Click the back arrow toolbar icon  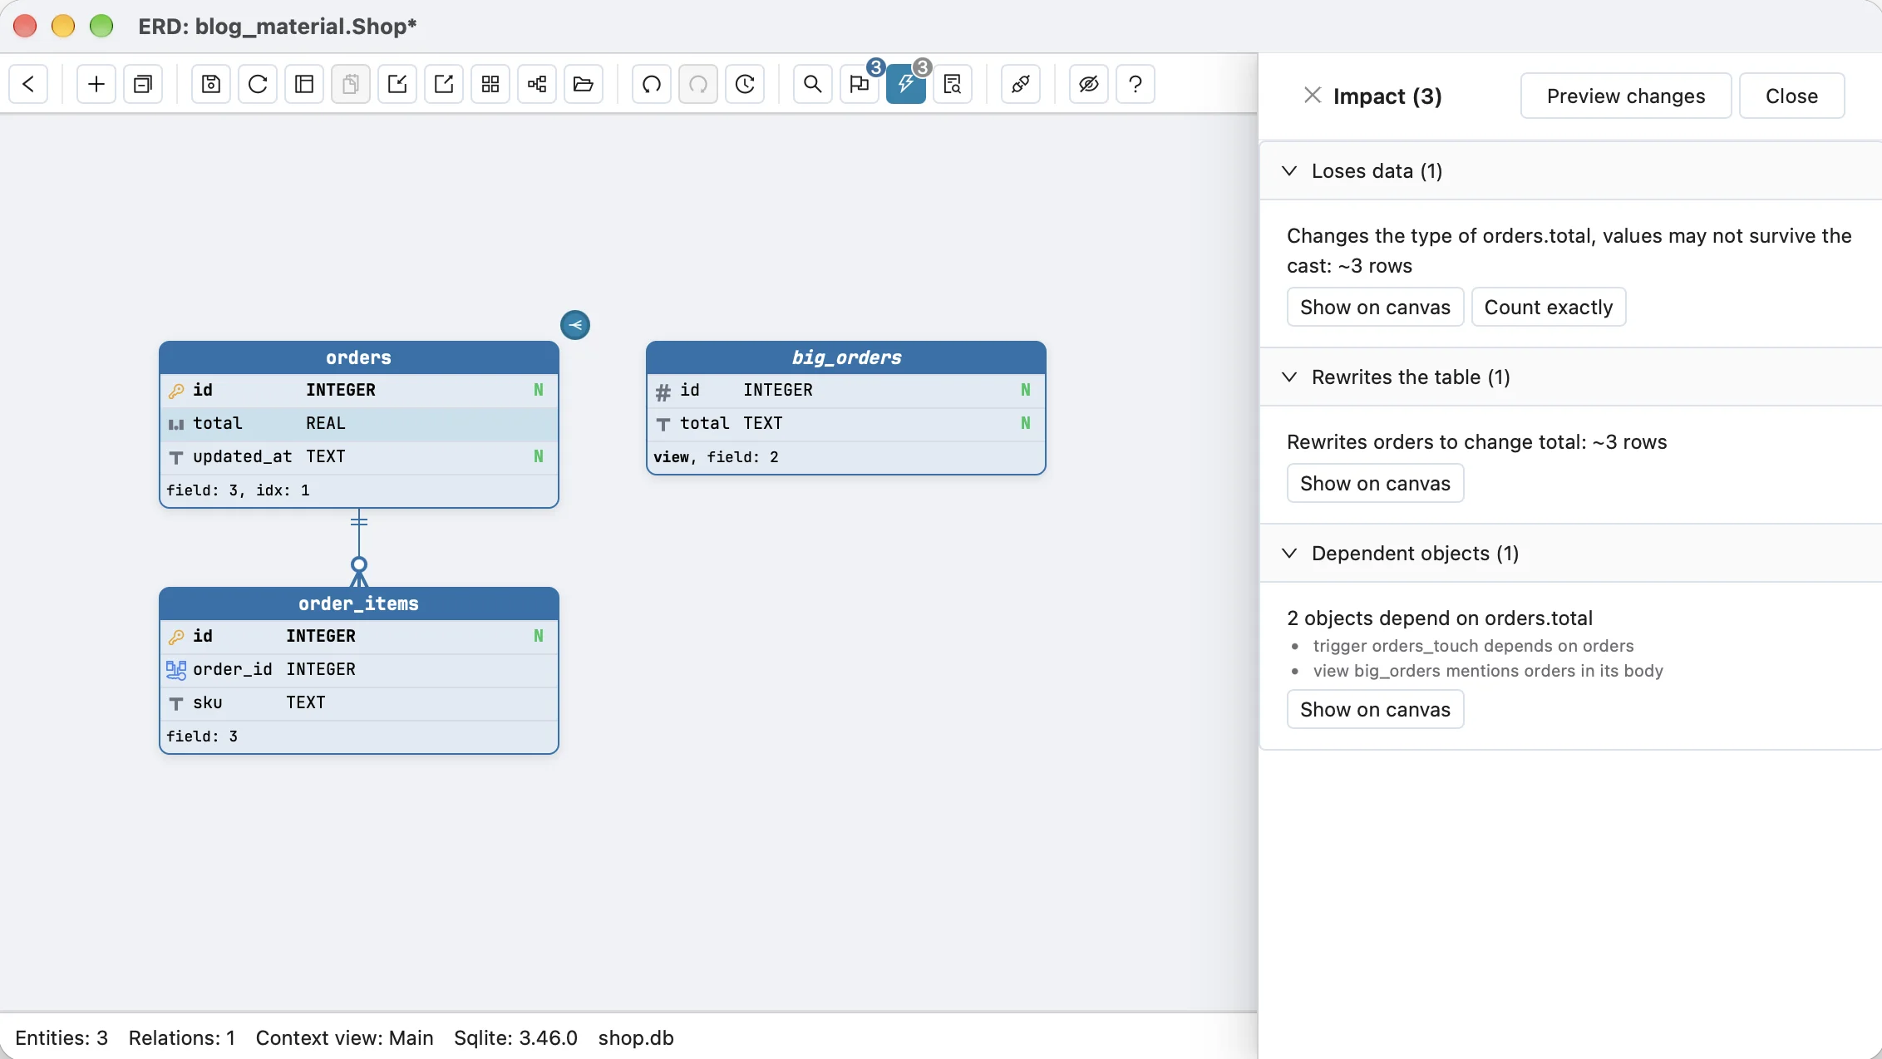click(x=28, y=84)
